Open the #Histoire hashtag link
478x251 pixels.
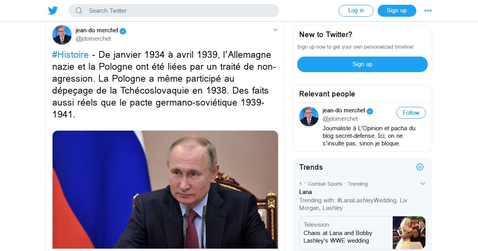click(71, 55)
